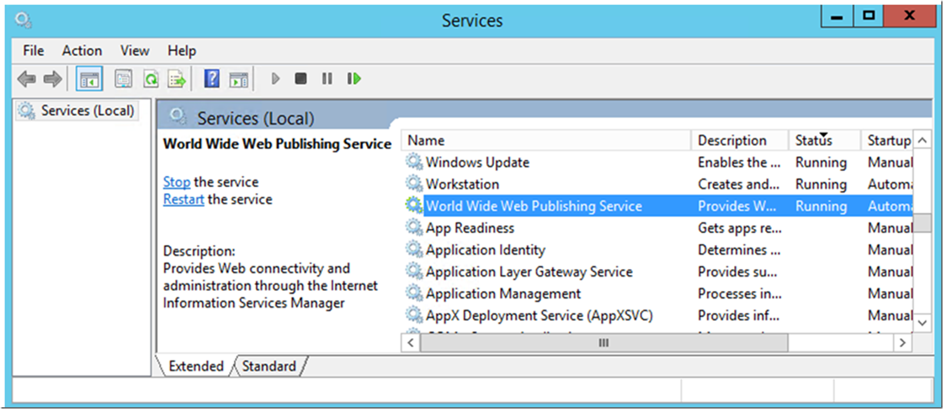This screenshot has width=943, height=409.
Task: Sort by the Description column header
Action: 740,140
